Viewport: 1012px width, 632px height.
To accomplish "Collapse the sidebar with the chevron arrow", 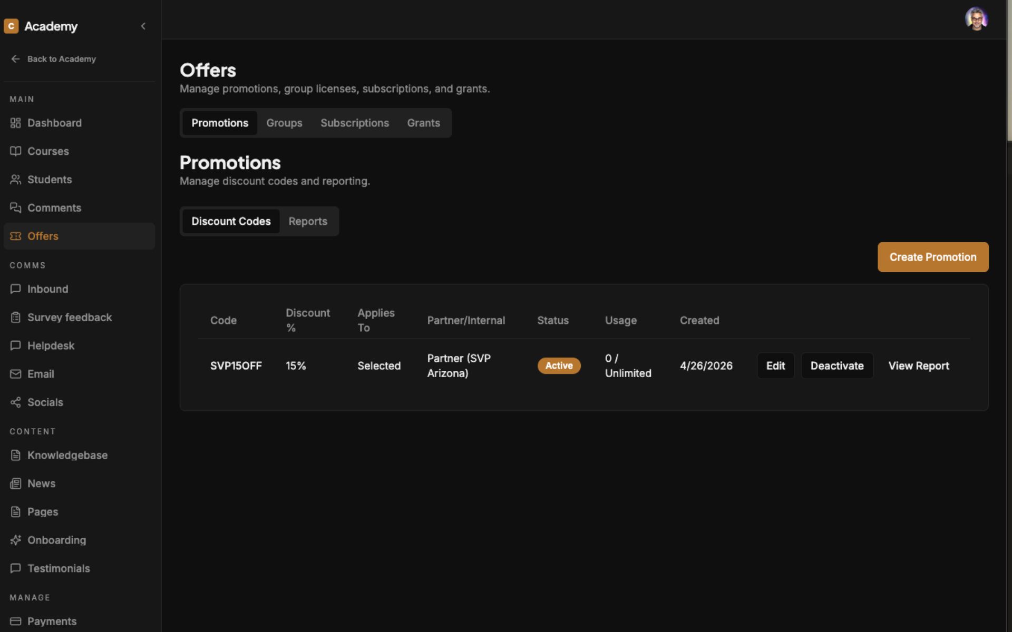I will tap(143, 26).
